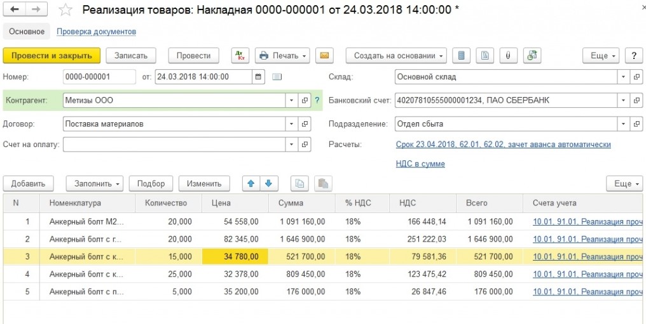The width and height of the screenshot is (646, 324).
Task: Select the Основное tab
Action: [27, 31]
